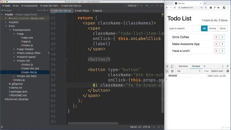Image resolution: width=231 pixels, height=130 pixels.
Task: Show all todo items with All filter
Action: tap(204, 29)
